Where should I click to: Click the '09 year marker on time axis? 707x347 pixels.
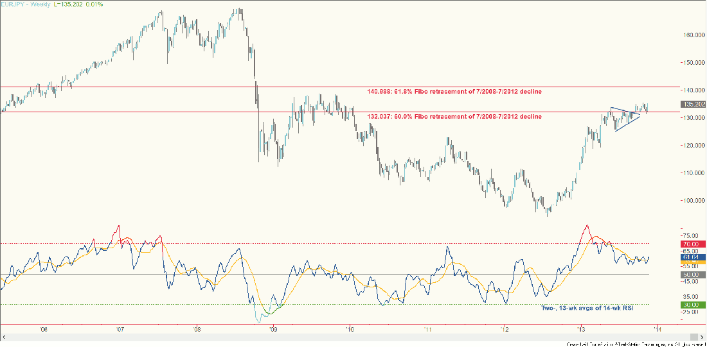click(x=273, y=329)
